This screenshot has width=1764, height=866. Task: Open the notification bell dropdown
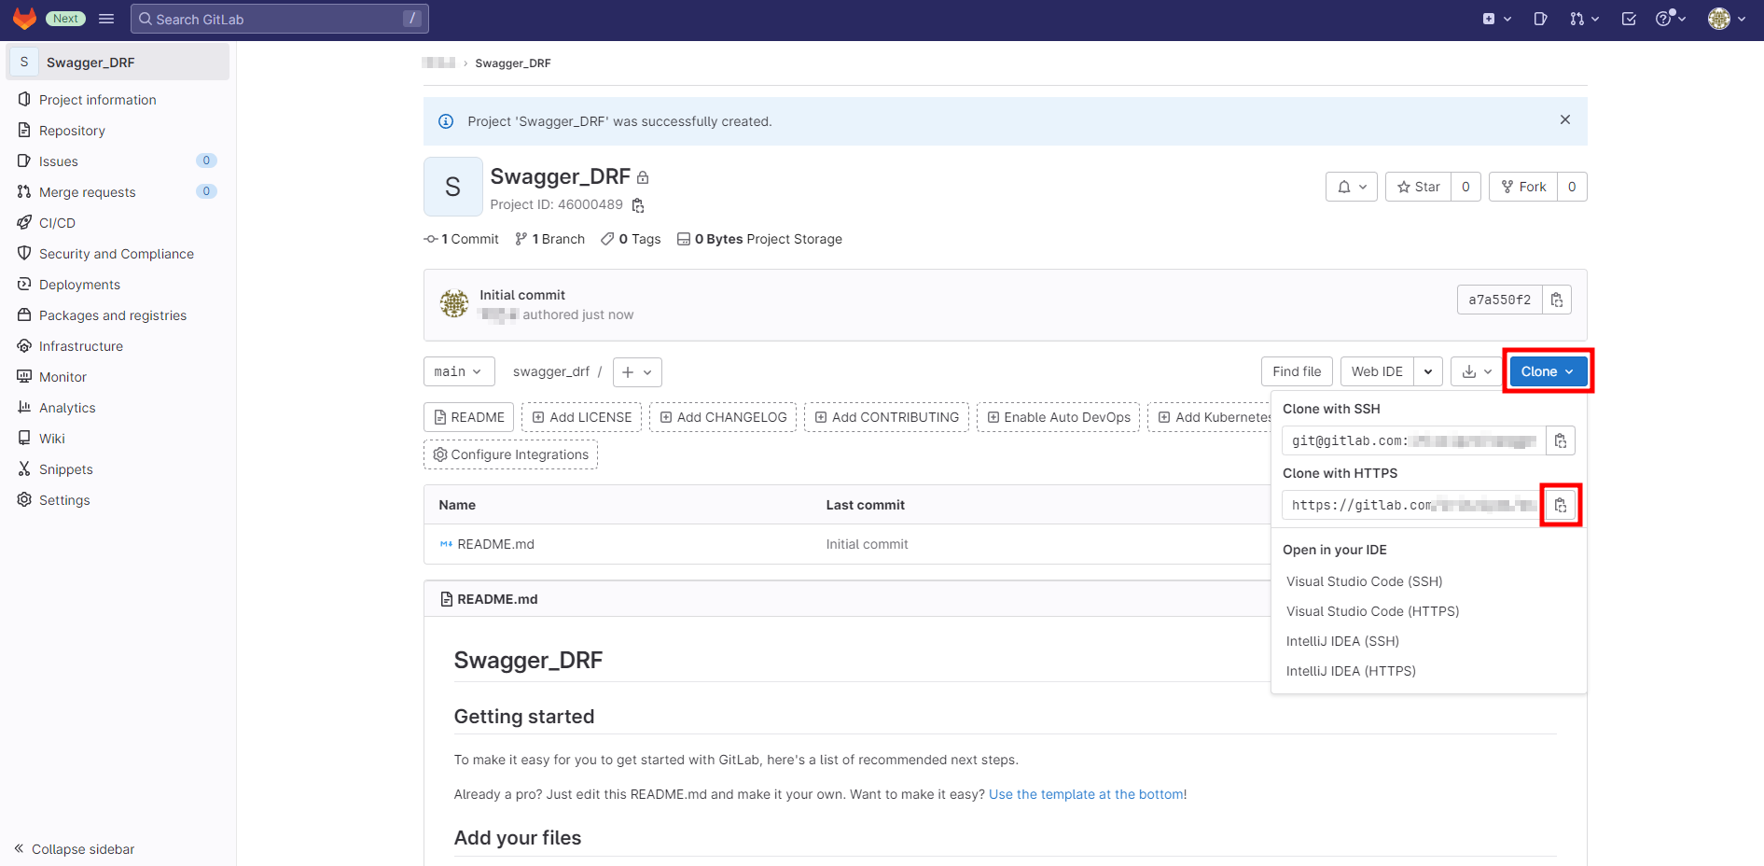pyautogui.click(x=1352, y=187)
